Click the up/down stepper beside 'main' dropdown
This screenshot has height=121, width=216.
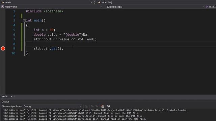click(94, 2)
